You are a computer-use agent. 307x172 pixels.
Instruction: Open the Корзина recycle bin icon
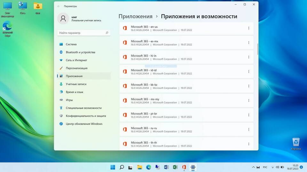click(296, 144)
